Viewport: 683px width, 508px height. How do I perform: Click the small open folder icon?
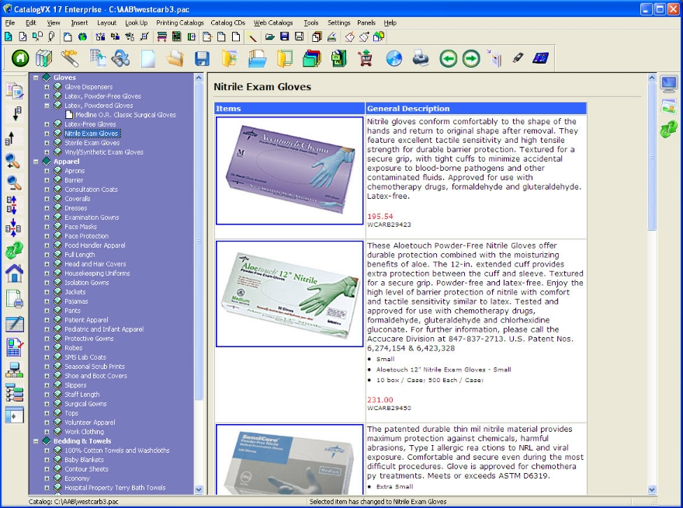[269, 37]
